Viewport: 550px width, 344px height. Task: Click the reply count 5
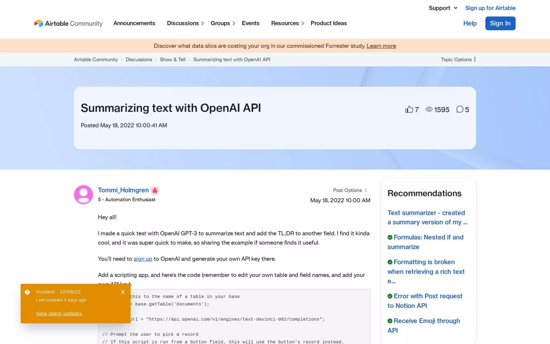467,110
